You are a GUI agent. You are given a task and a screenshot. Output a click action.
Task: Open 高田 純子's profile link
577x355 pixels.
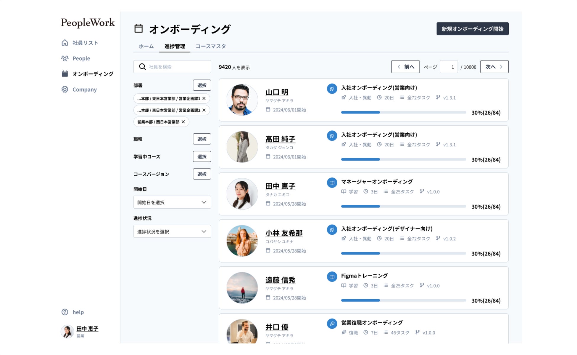pos(280,139)
